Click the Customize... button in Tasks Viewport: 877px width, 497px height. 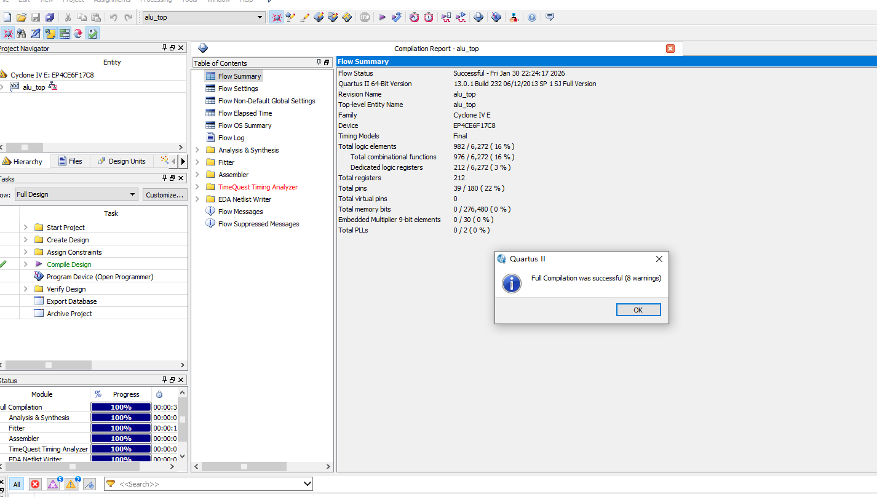point(165,194)
